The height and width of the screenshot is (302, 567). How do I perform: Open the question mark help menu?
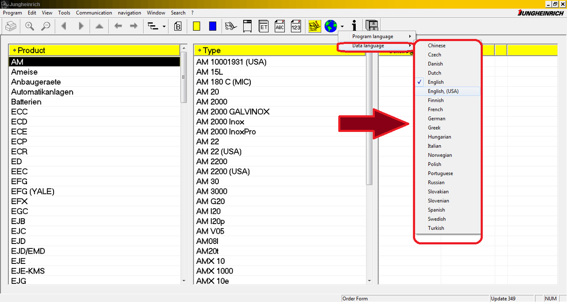coord(192,13)
